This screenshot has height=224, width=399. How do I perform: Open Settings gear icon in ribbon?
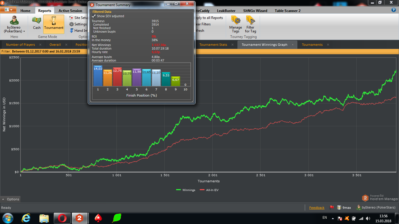click(x=72, y=24)
